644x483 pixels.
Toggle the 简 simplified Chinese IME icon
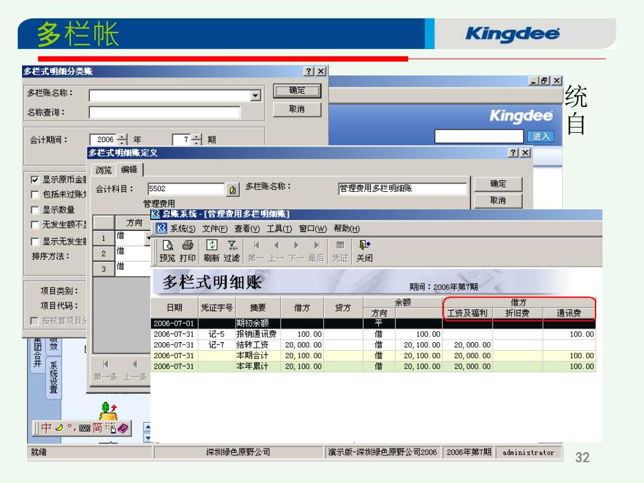tap(97, 428)
